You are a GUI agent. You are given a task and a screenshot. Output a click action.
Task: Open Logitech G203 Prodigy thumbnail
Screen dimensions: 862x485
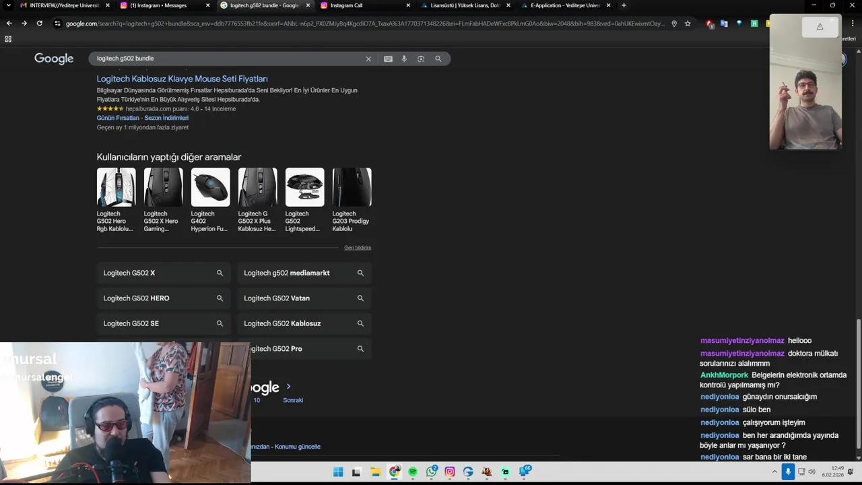coord(352,187)
